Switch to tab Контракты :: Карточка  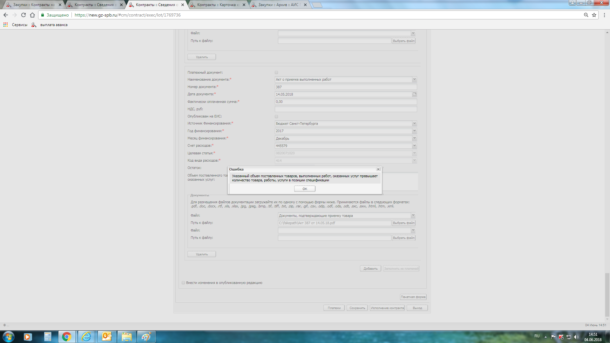point(217,5)
